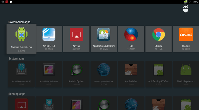Select Live Wallpapers icon in Running apps row

[x=76, y=104]
